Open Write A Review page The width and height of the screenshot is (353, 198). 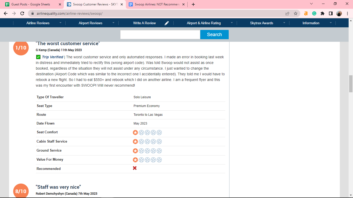144,23
